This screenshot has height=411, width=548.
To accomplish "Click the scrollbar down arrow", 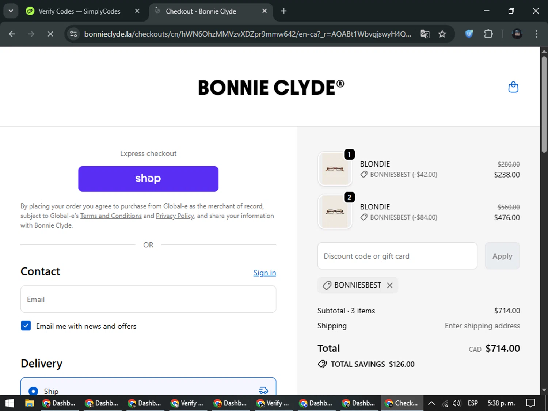I will point(544,390).
